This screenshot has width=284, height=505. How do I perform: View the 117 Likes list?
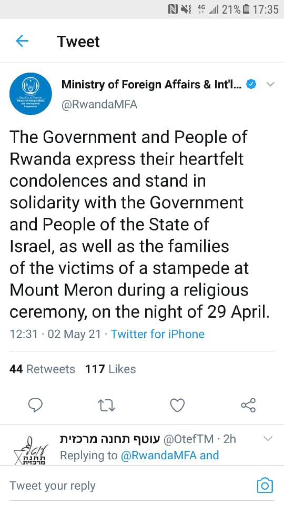[x=110, y=369]
